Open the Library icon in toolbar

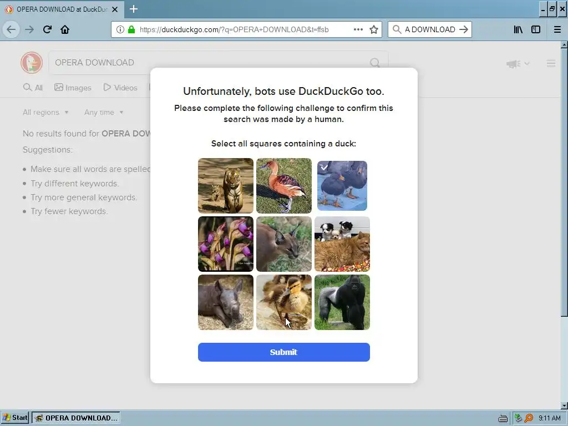click(x=518, y=29)
